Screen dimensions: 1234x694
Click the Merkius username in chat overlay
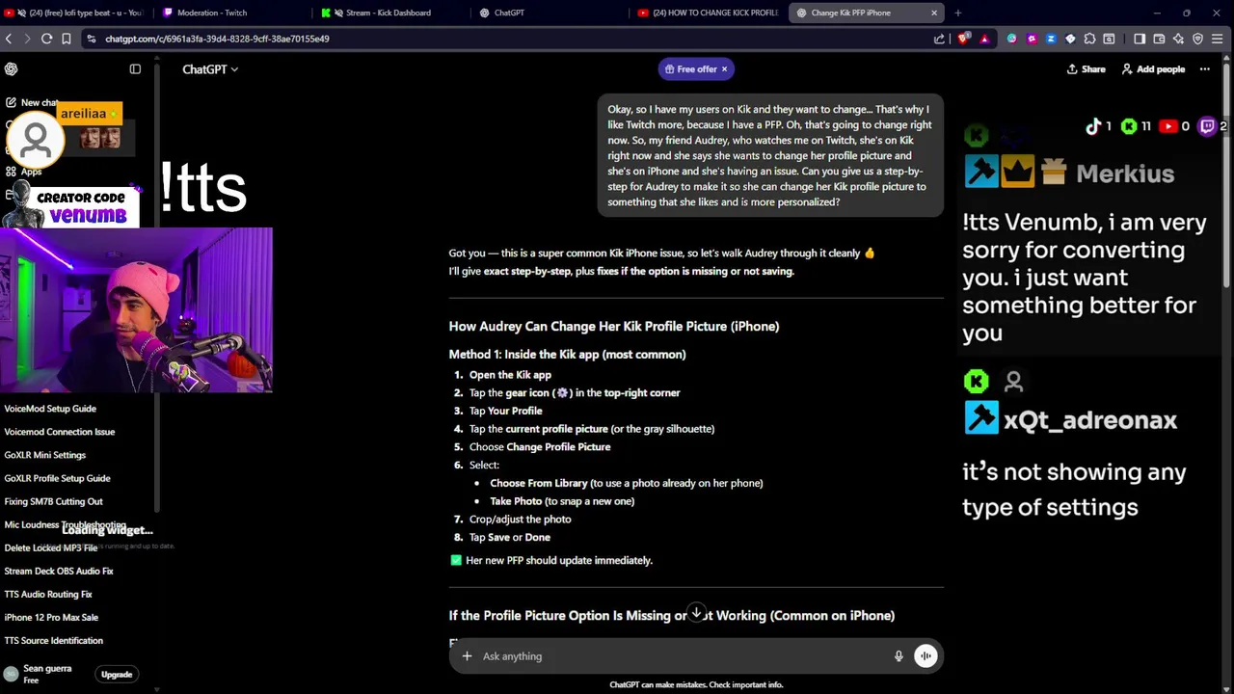(1125, 174)
